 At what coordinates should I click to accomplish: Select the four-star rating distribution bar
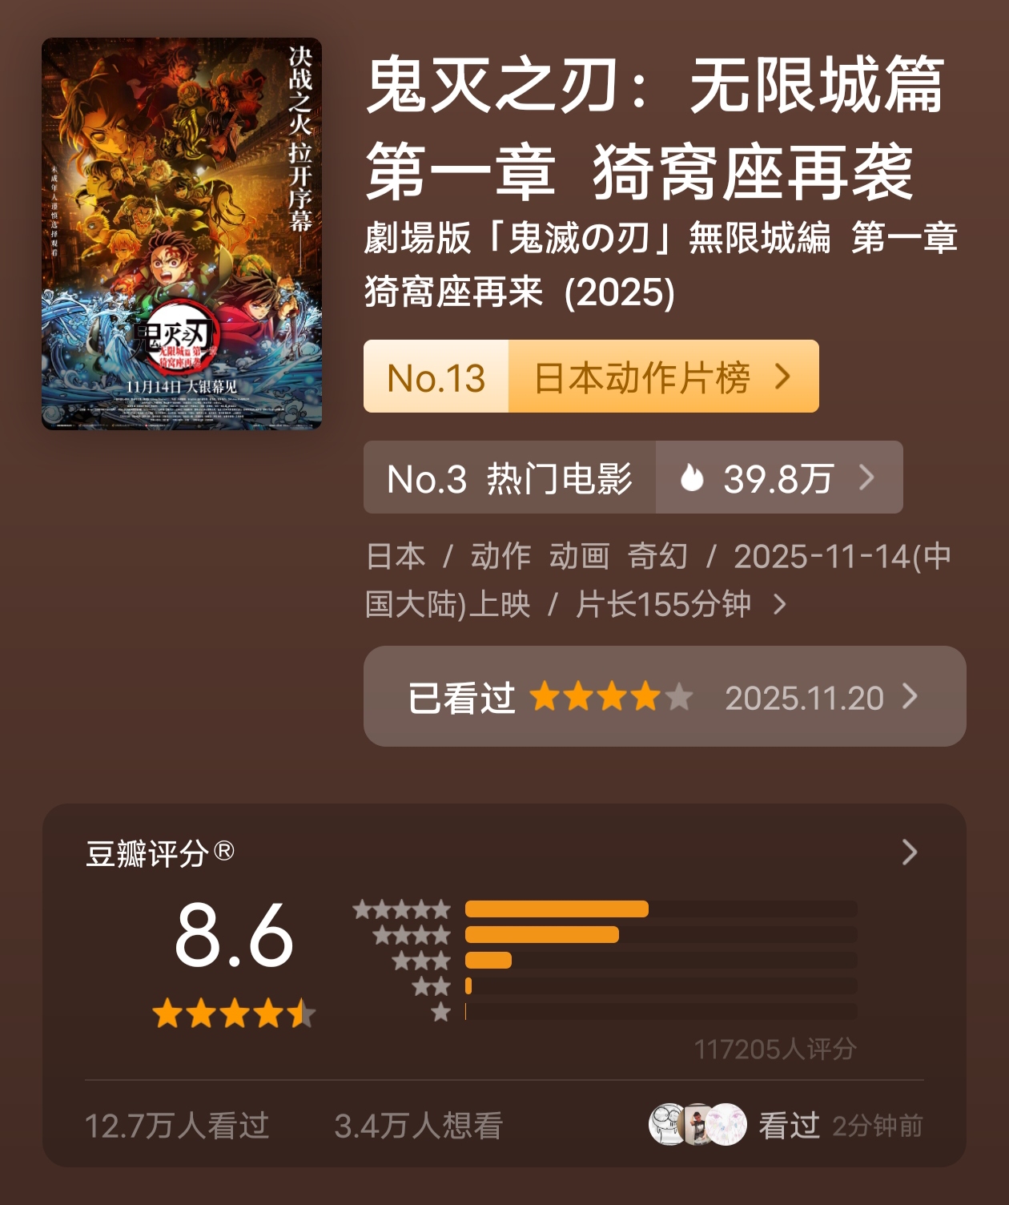tap(661, 934)
